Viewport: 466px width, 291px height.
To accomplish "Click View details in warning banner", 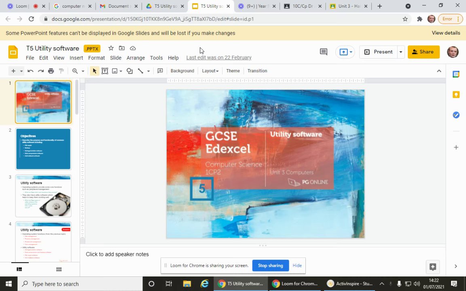I will point(446,33).
